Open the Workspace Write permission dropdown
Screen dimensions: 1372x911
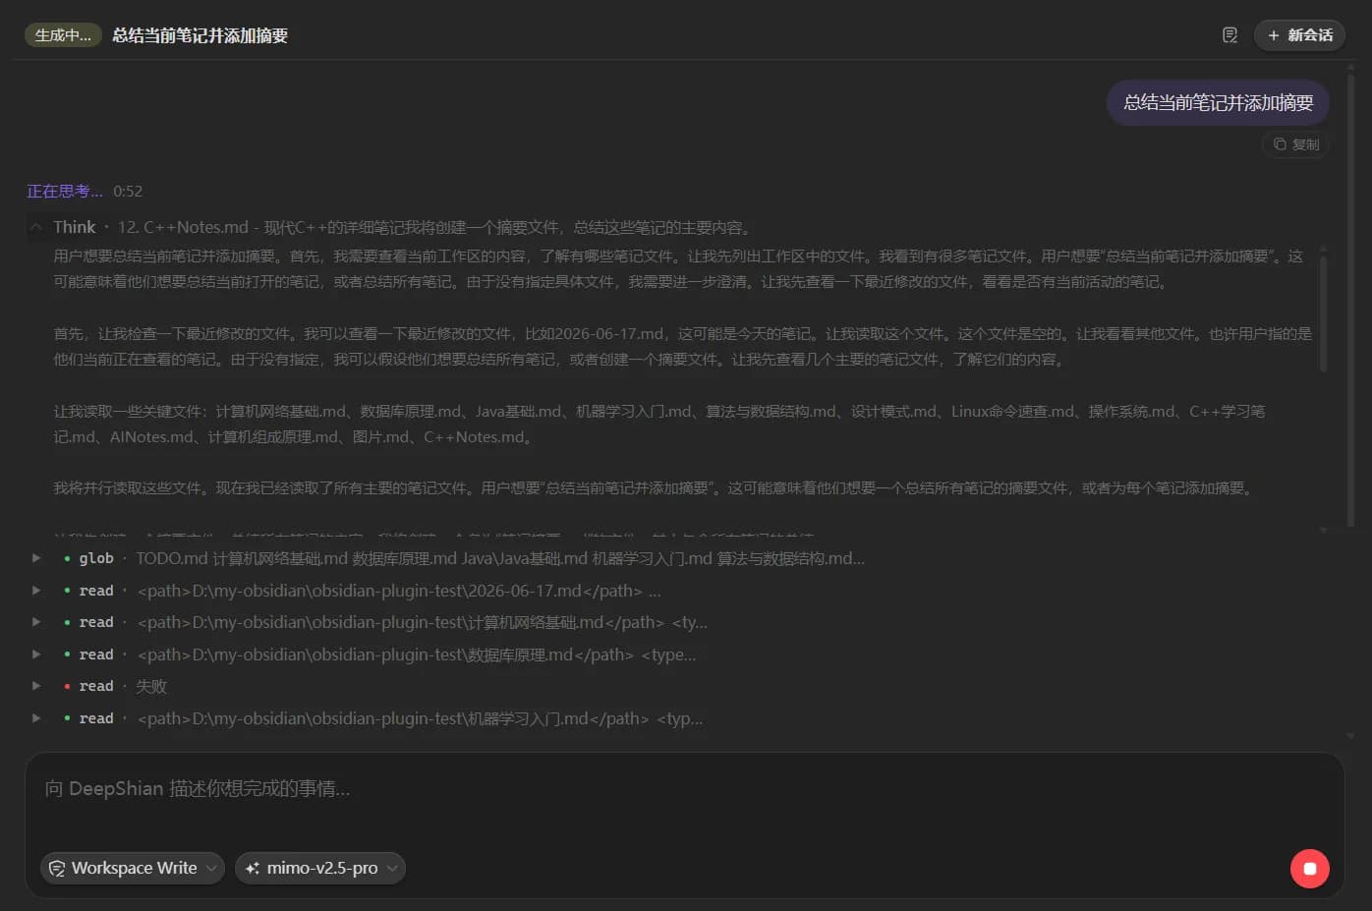[x=133, y=868]
